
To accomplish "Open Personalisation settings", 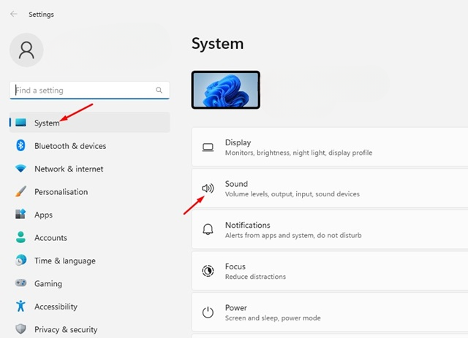I will (x=89, y=192).
